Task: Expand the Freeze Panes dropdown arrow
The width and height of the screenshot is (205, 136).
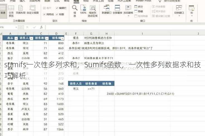Action: [128, 16]
